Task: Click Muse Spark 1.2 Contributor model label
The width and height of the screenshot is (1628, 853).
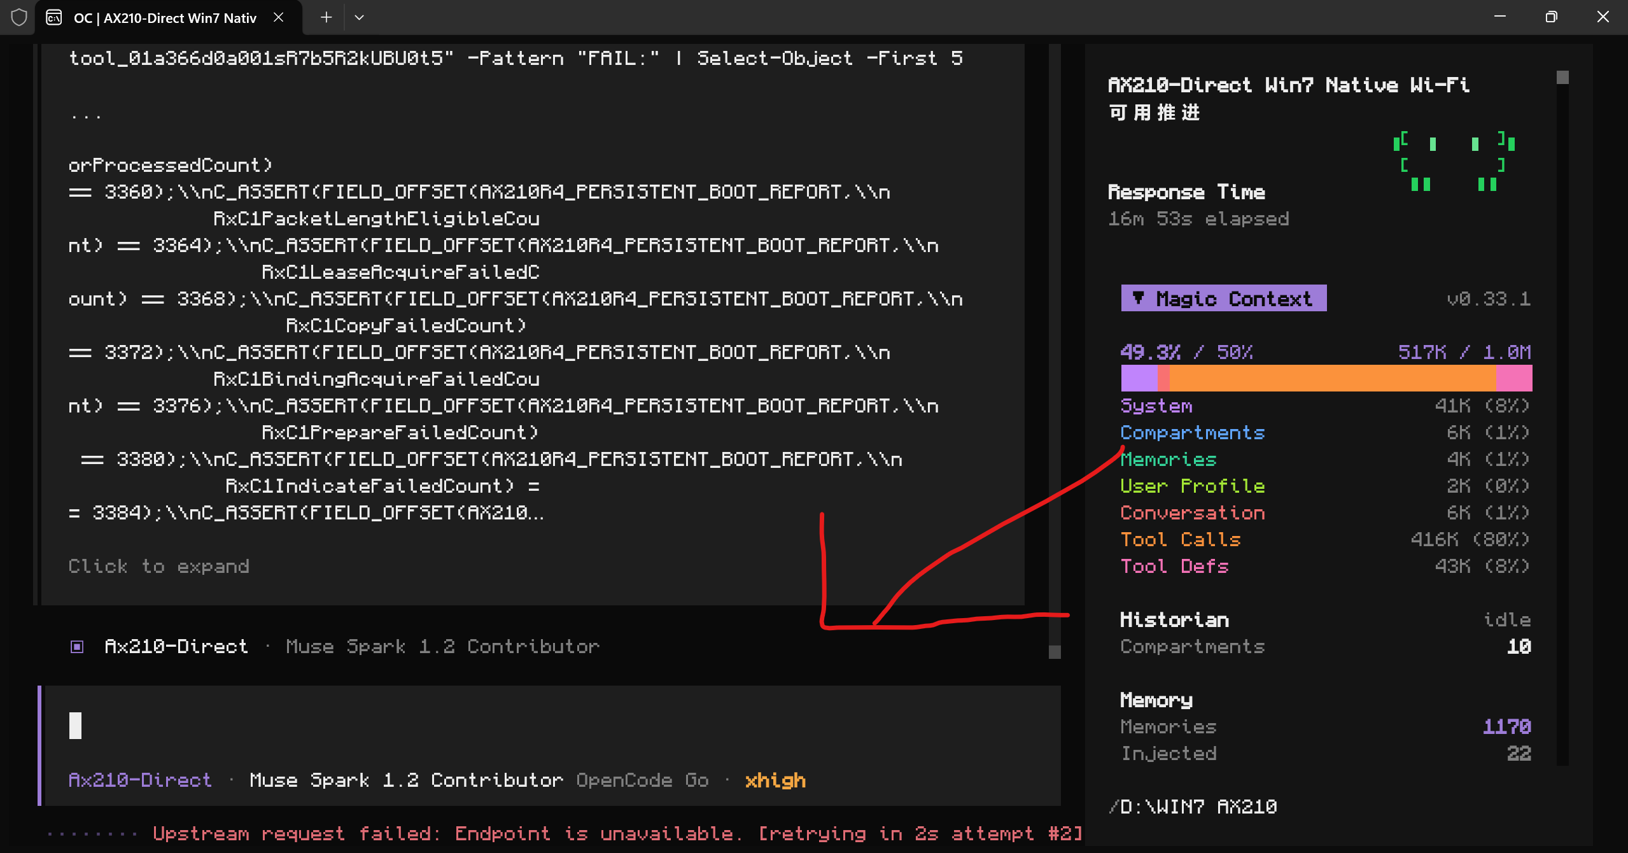Action: coord(406,780)
